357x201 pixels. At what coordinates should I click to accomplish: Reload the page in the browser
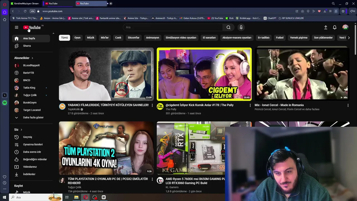(x=25, y=11)
